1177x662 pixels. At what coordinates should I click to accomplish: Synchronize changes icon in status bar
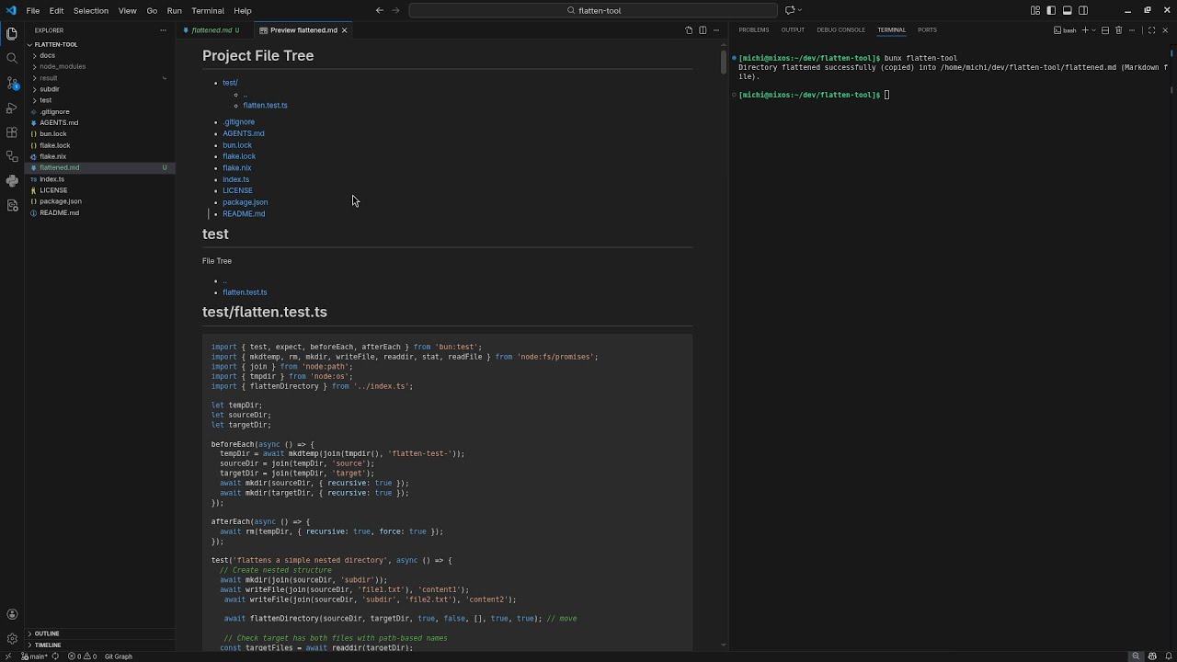pyautogui.click(x=55, y=656)
